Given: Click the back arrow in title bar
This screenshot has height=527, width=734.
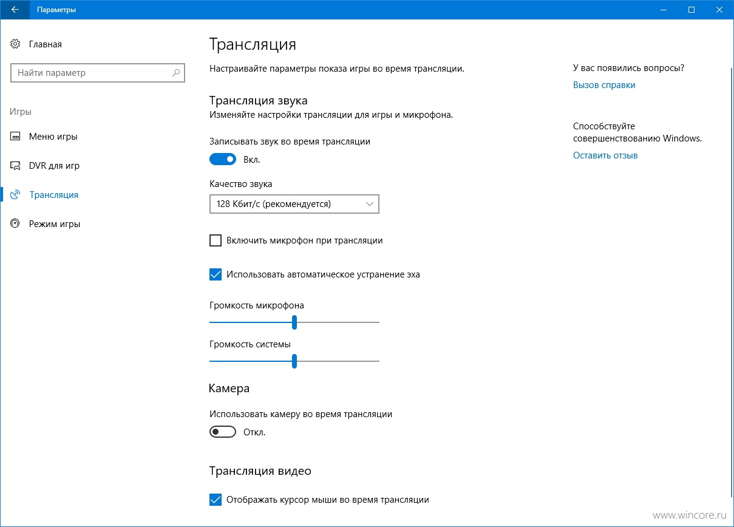Looking at the screenshot, I should pos(15,10).
